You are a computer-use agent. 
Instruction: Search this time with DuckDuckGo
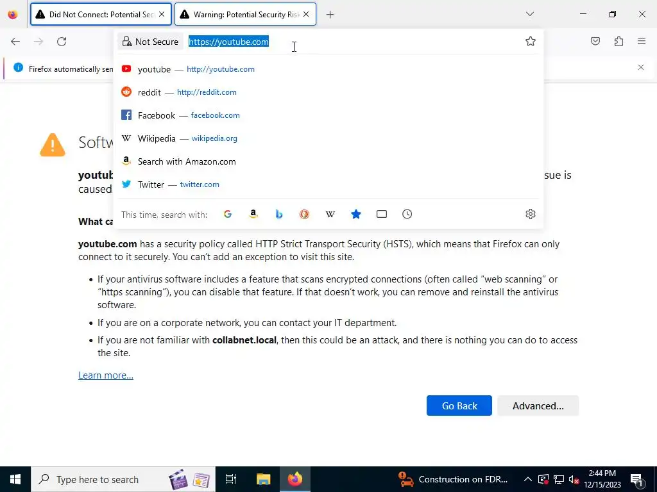305,214
